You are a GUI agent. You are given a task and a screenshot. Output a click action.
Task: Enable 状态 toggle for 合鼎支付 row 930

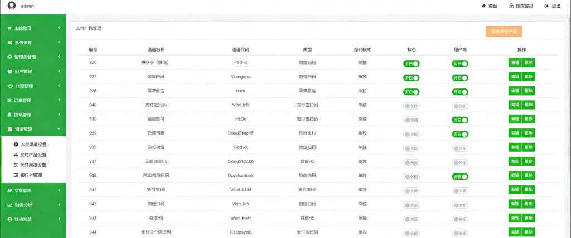411,120
